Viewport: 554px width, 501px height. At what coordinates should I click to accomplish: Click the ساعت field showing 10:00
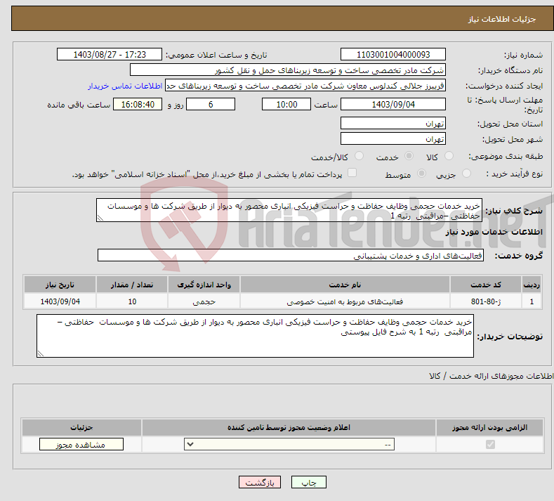286,104
